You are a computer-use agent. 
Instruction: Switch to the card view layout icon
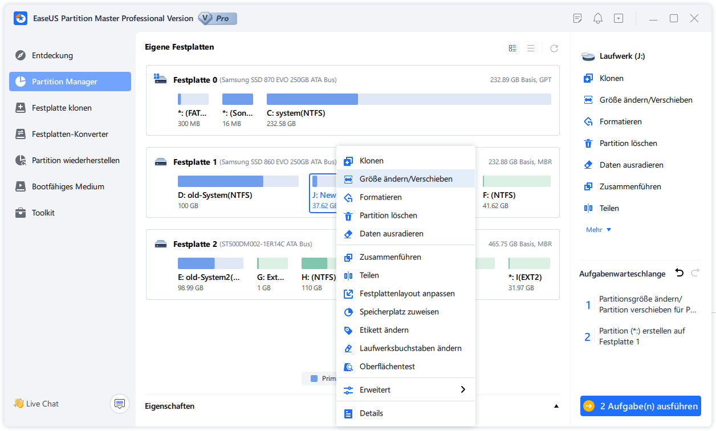[x=512, y=48]
